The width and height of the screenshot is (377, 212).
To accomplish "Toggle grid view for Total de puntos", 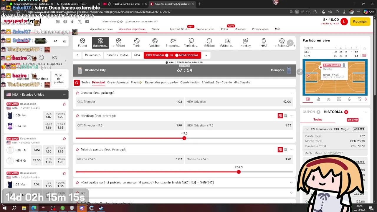I will coord(280,150).
